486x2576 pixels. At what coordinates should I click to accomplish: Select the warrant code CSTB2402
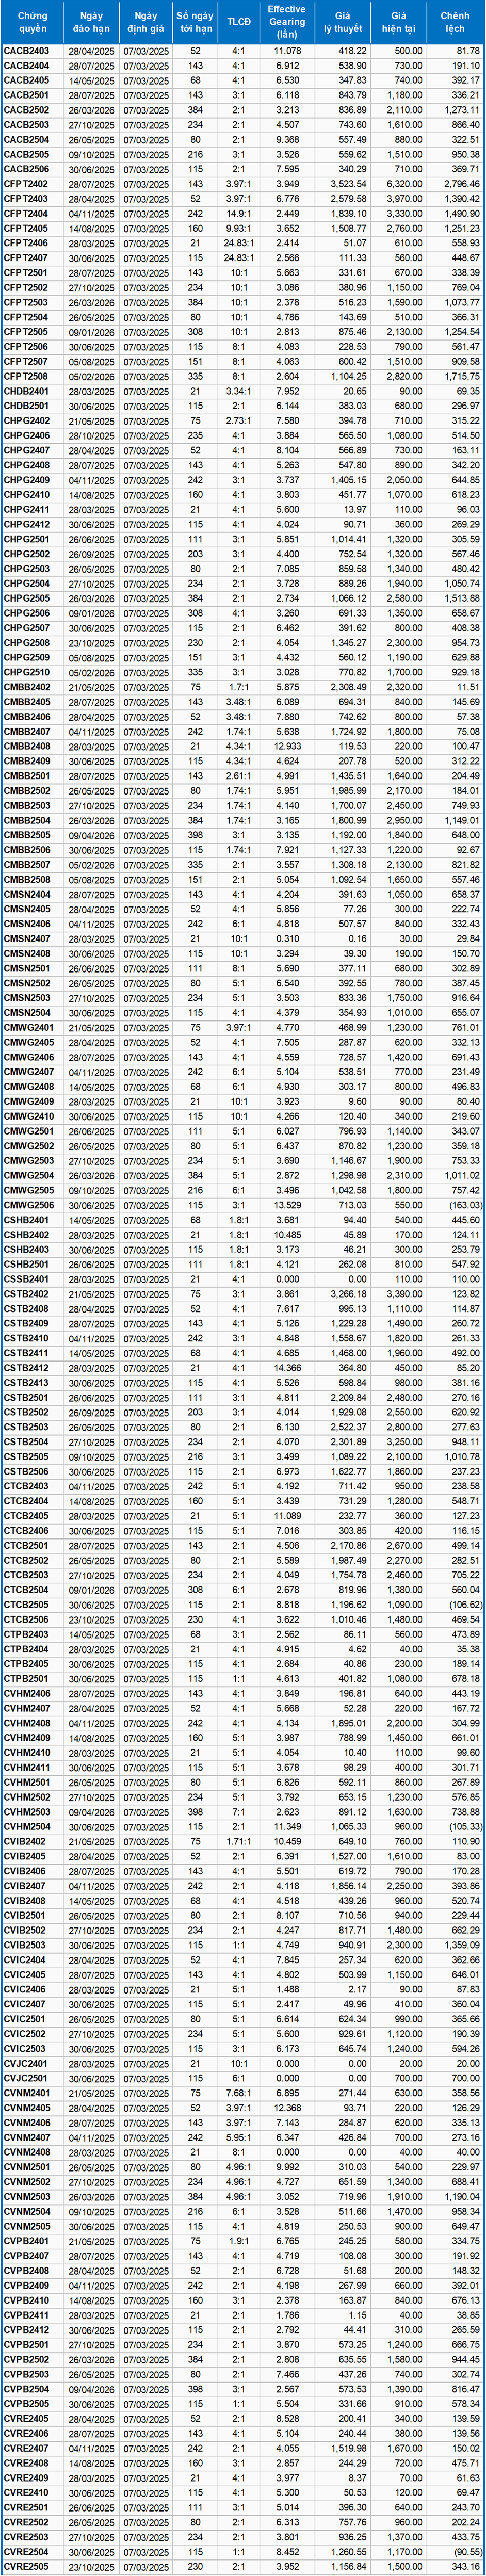(26, 1294)
